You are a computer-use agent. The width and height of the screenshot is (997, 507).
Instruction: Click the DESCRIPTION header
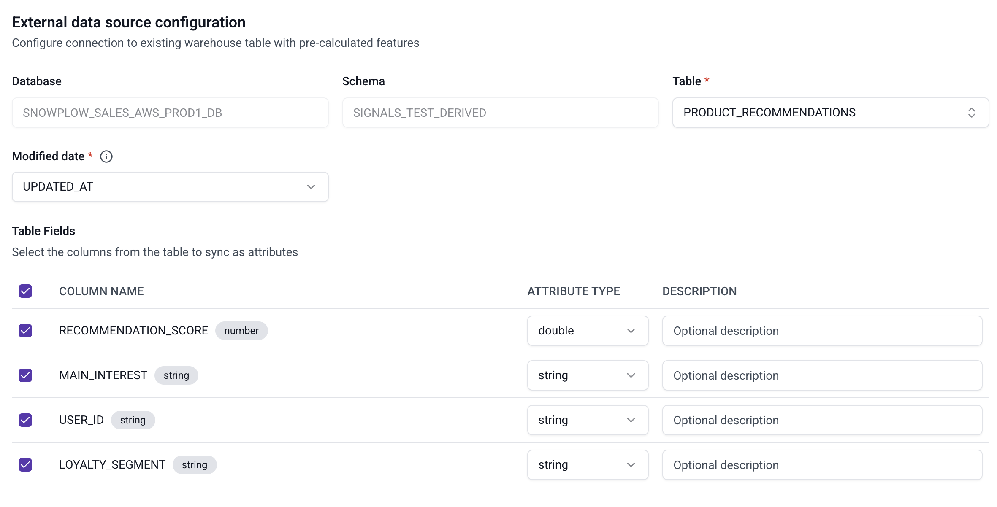(699, 291)
